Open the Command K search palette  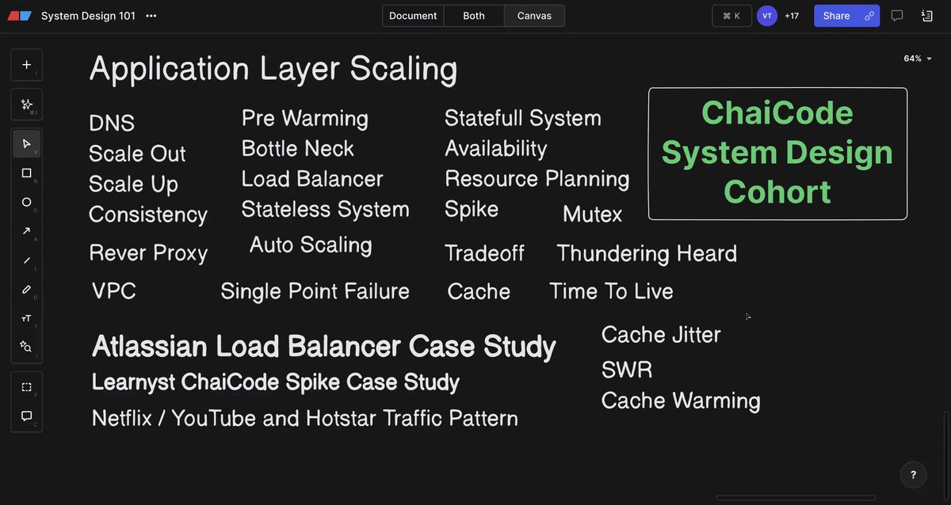[731, 16]
